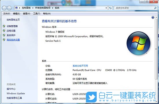
Task: Click the shield icon beside 系统保护
Action: 4,35
